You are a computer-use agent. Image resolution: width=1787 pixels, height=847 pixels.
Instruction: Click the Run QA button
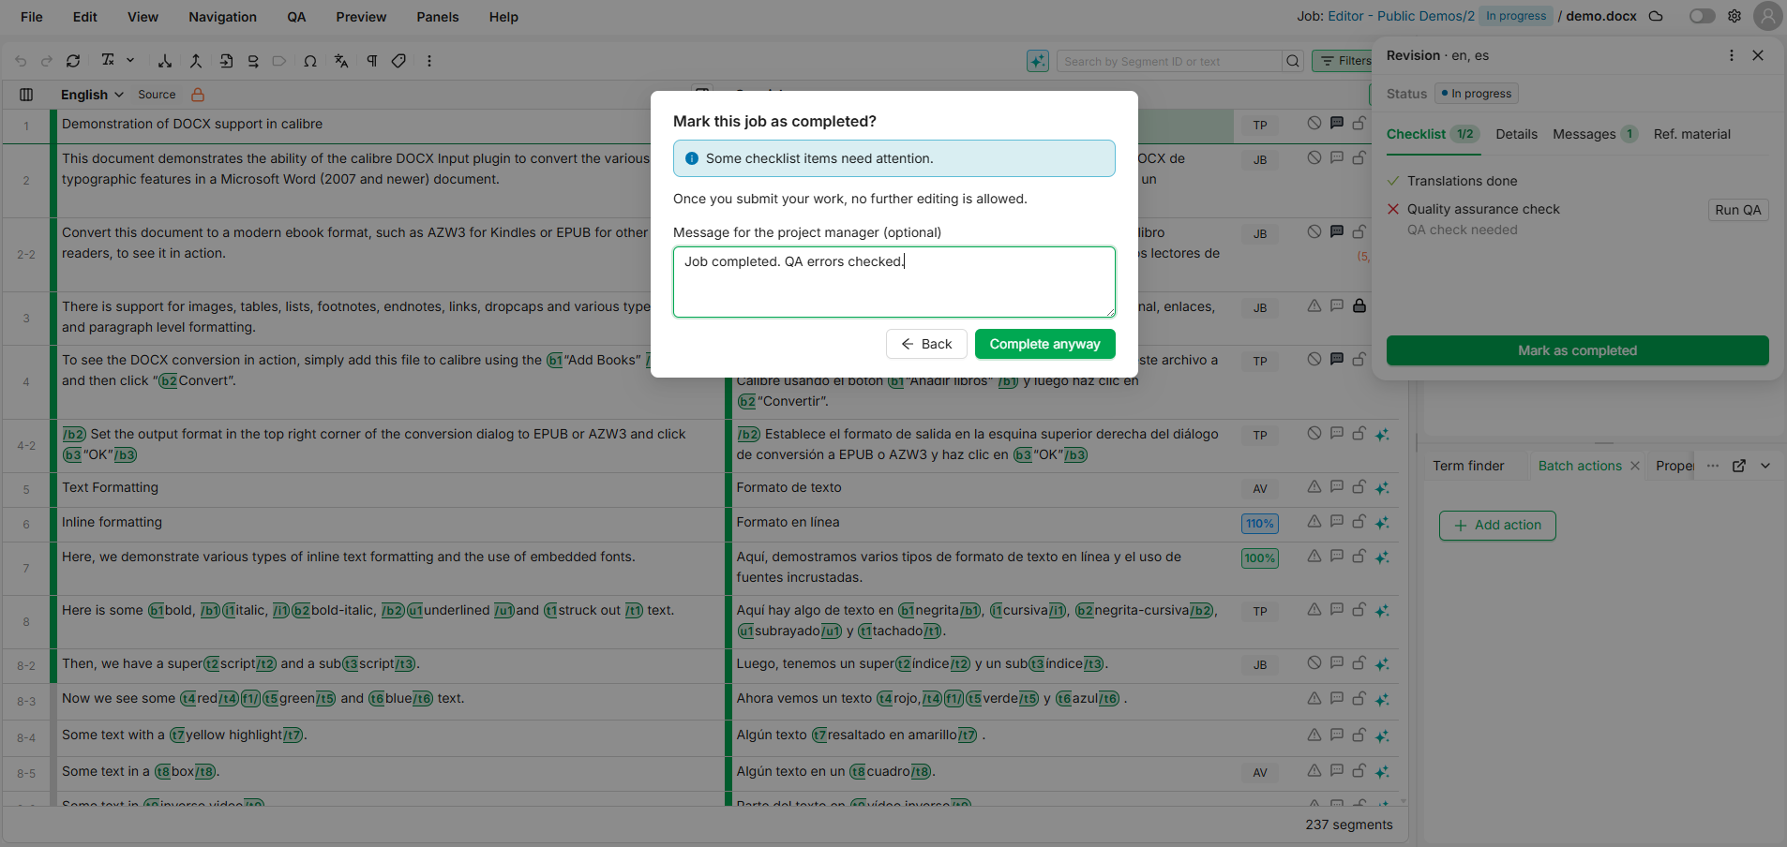point(1738,210)
